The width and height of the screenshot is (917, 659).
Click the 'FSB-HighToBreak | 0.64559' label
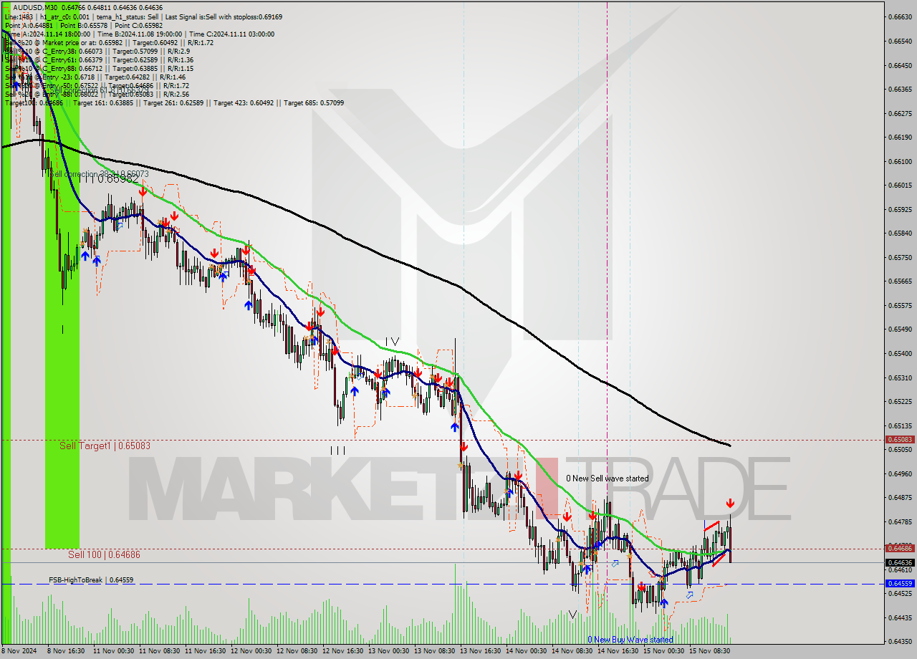(x=91, y=579)
